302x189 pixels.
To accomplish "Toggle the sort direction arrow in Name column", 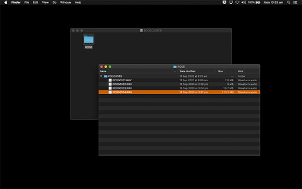I will (175, 71).
